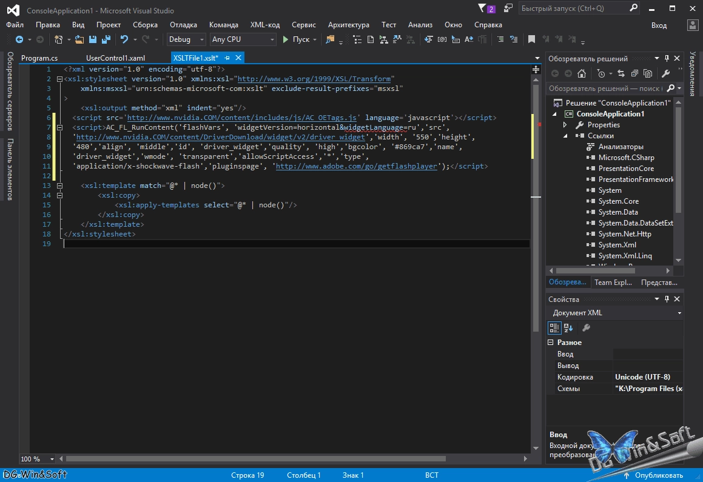Open the Обозреватель серверов side tab
Screen dimensions: 703x482
tap(10, 91)
